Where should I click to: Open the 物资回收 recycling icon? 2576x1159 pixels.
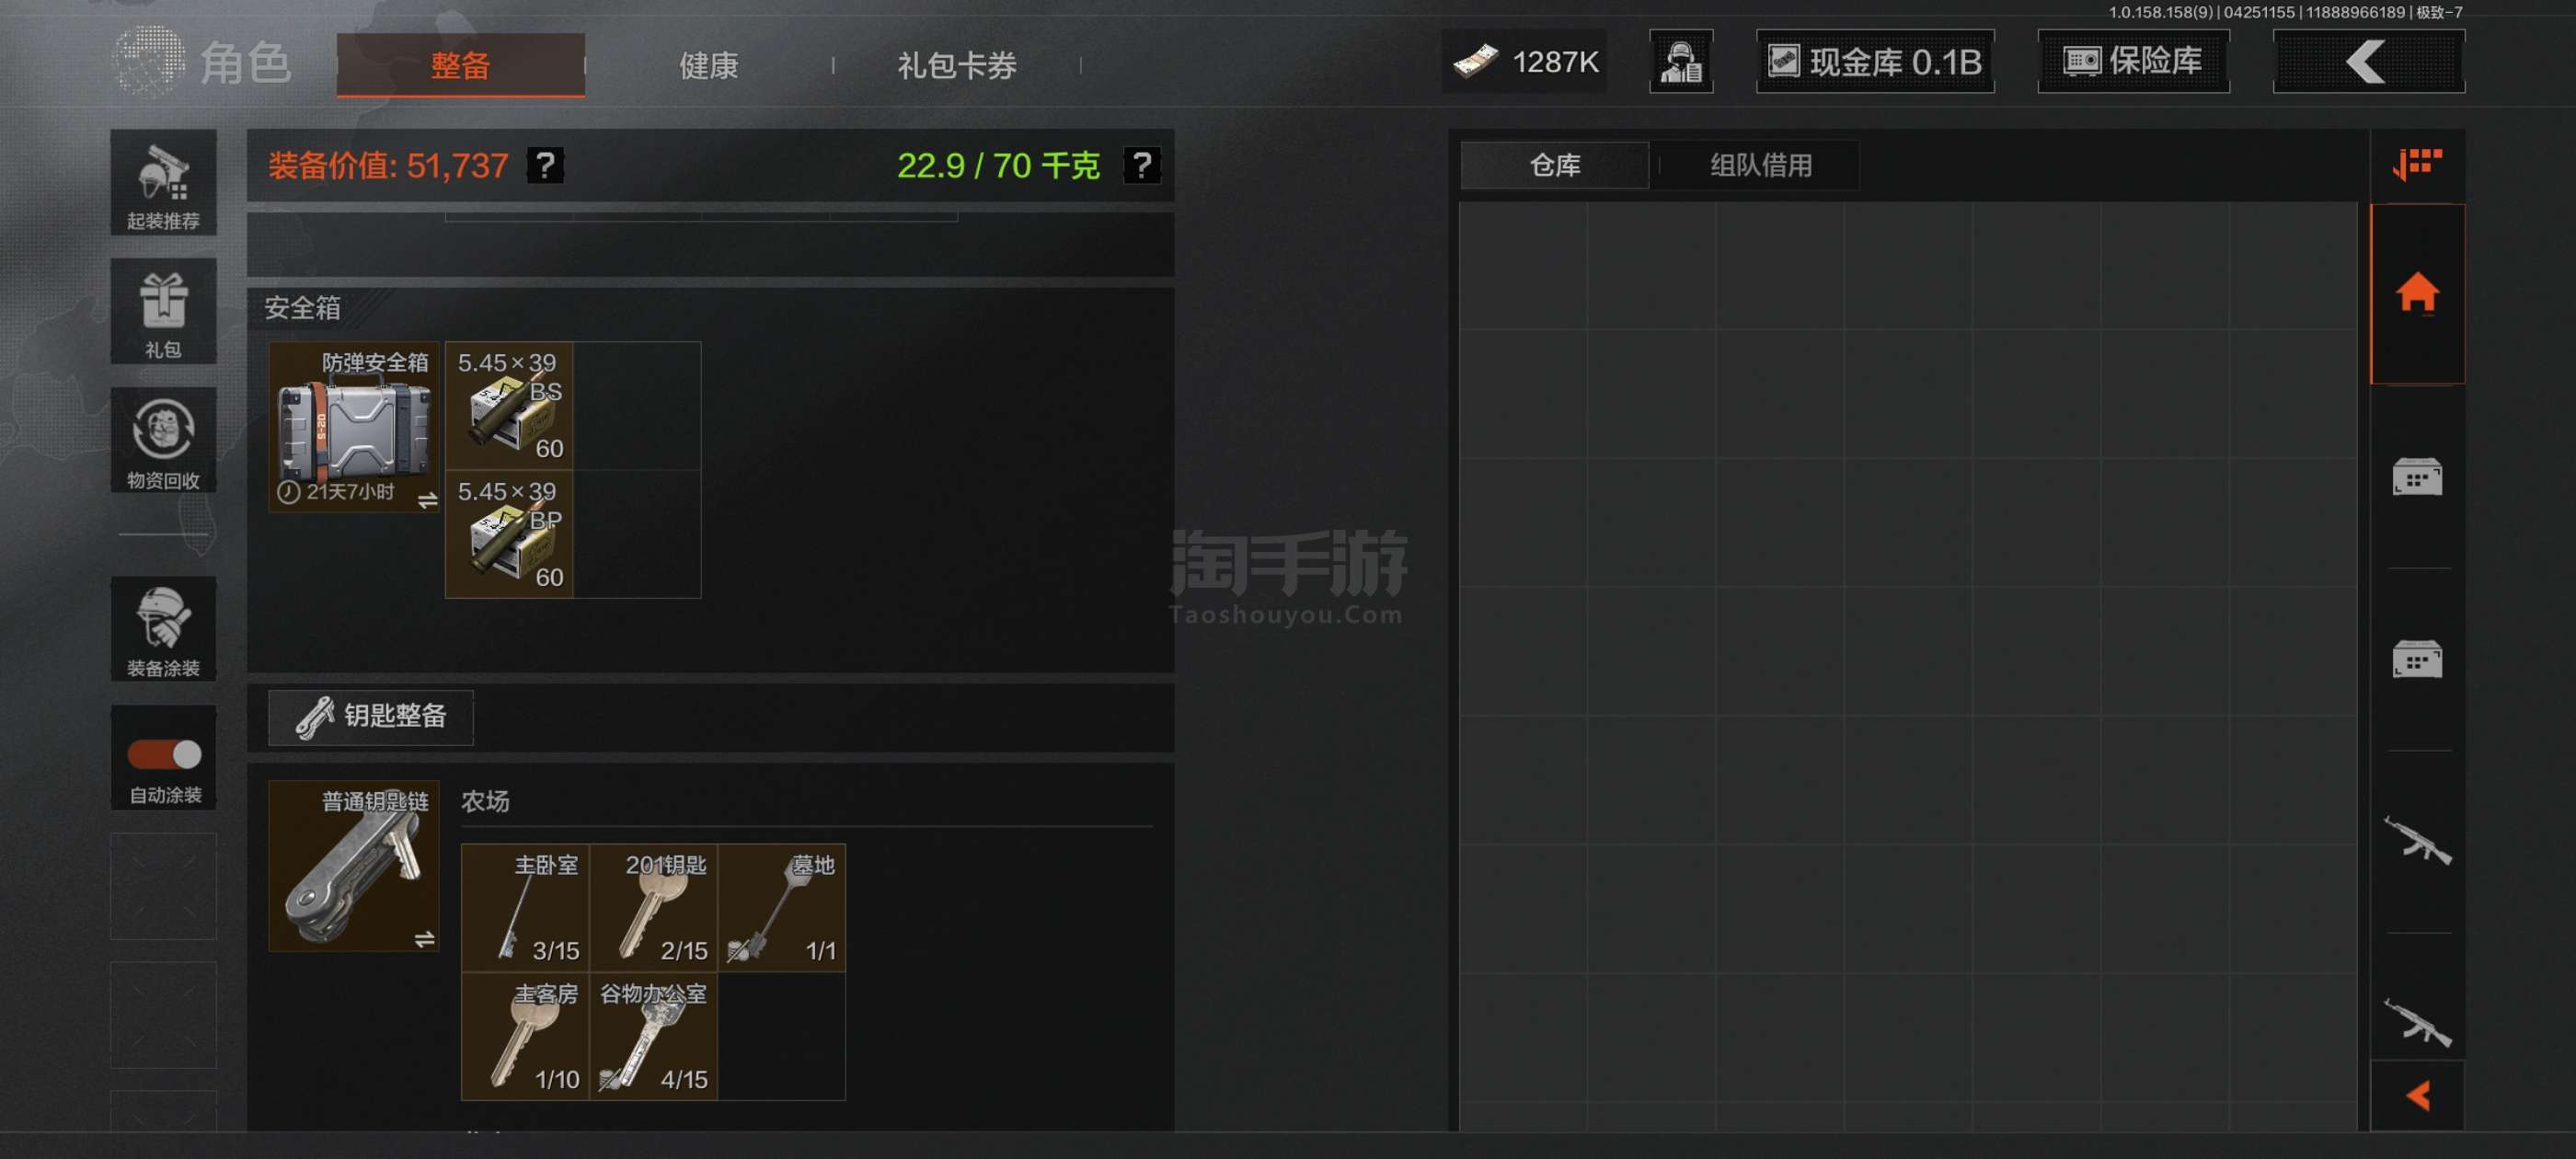click(x=163, y=440)
